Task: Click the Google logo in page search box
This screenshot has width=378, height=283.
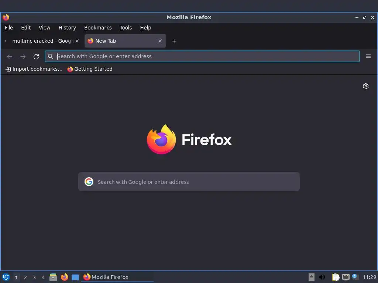Action: [x=89, y=182]
